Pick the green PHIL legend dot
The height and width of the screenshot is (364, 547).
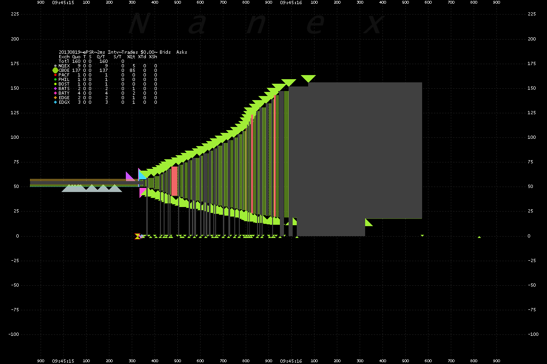click(55, 80)
